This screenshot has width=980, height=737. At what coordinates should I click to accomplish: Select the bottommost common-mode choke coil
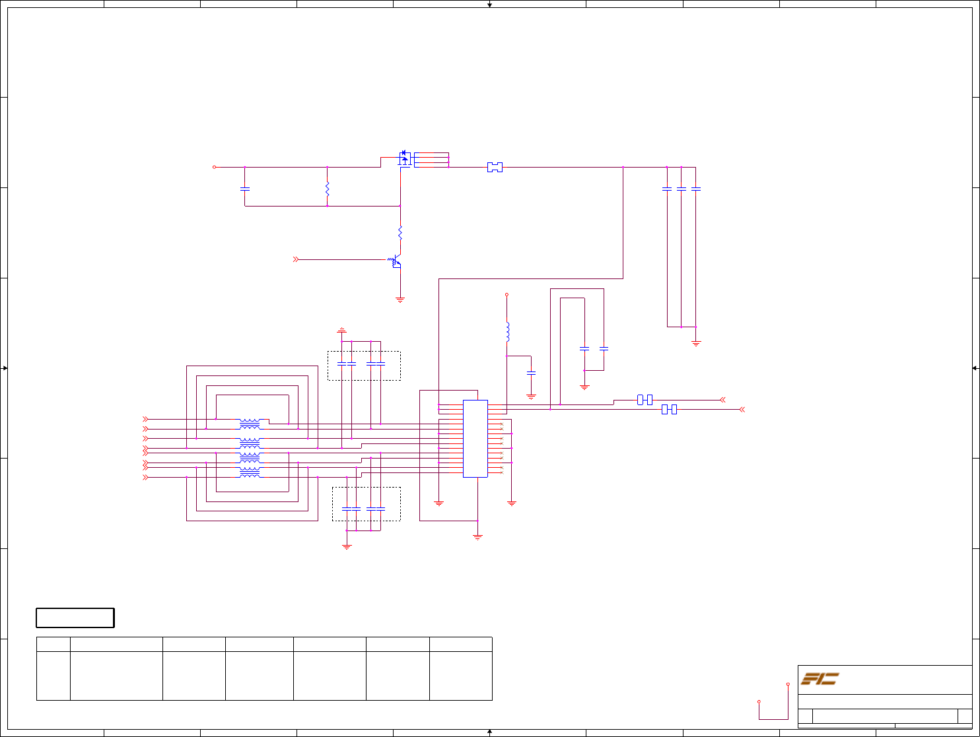[250, 472]
